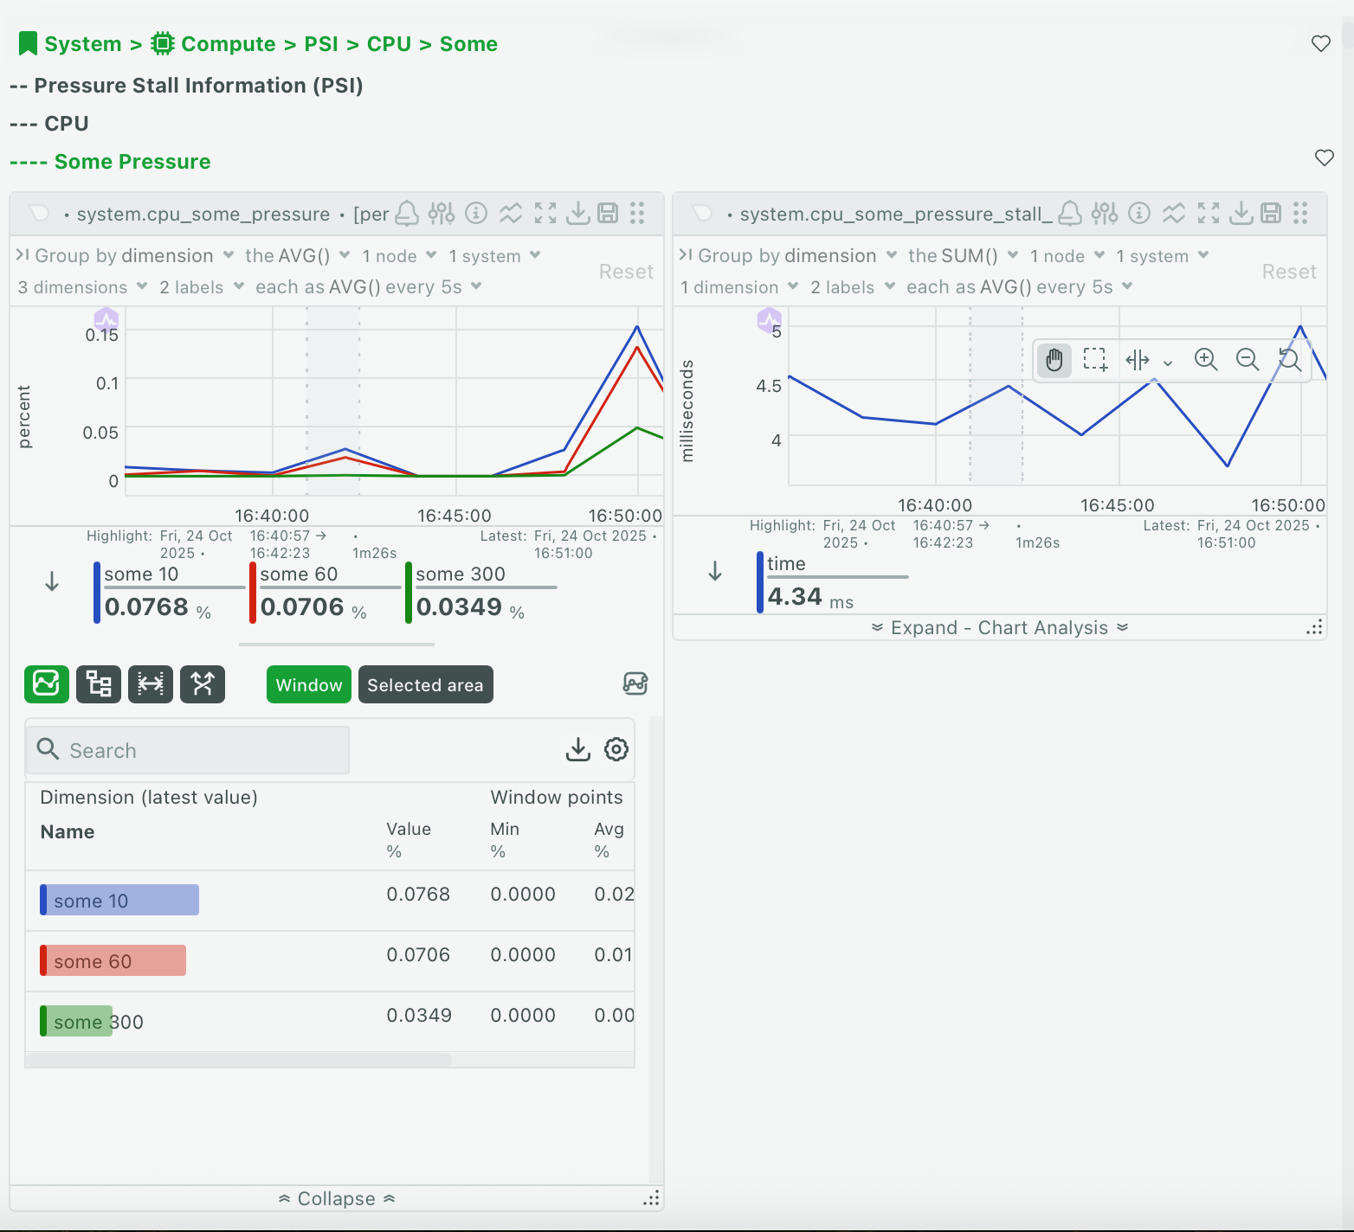
Task: Click the table horizontal scrollbar
Action: 238,1059
